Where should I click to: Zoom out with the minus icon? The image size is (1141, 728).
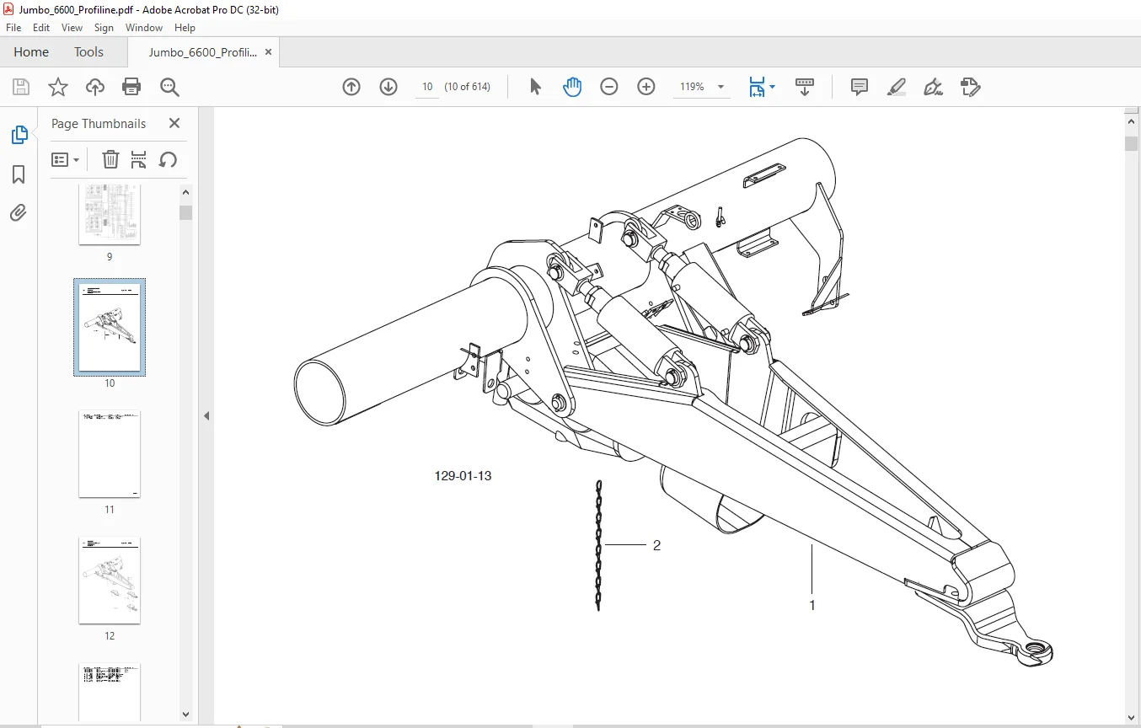(609, 87)
